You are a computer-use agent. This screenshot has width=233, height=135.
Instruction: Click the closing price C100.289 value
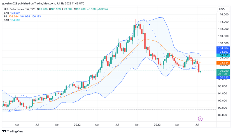click(x=80, y=9)
